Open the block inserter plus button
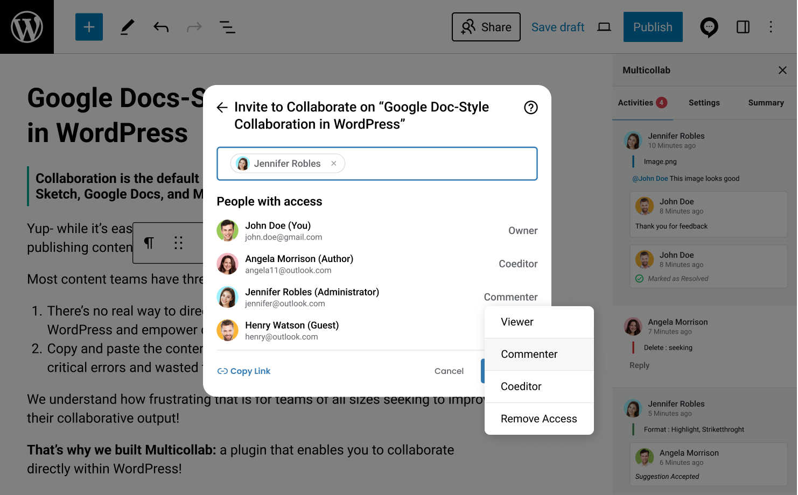This screenshot has height=495, width=798. (x=89, y=27)
